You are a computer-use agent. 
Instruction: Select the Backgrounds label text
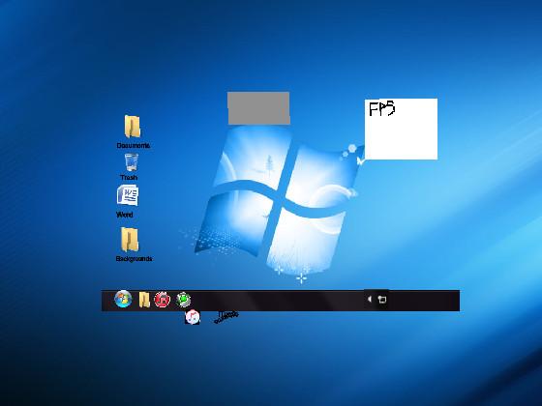point(134,259)
